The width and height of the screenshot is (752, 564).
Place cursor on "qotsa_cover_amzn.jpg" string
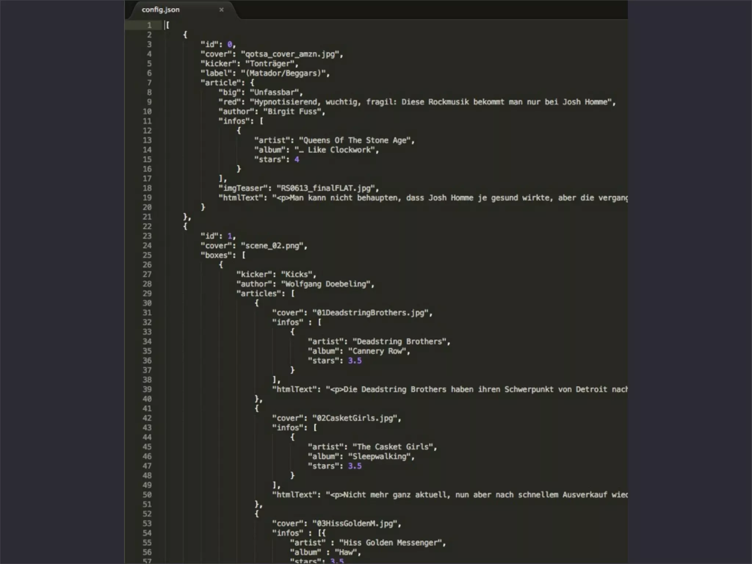click(290, 54)
